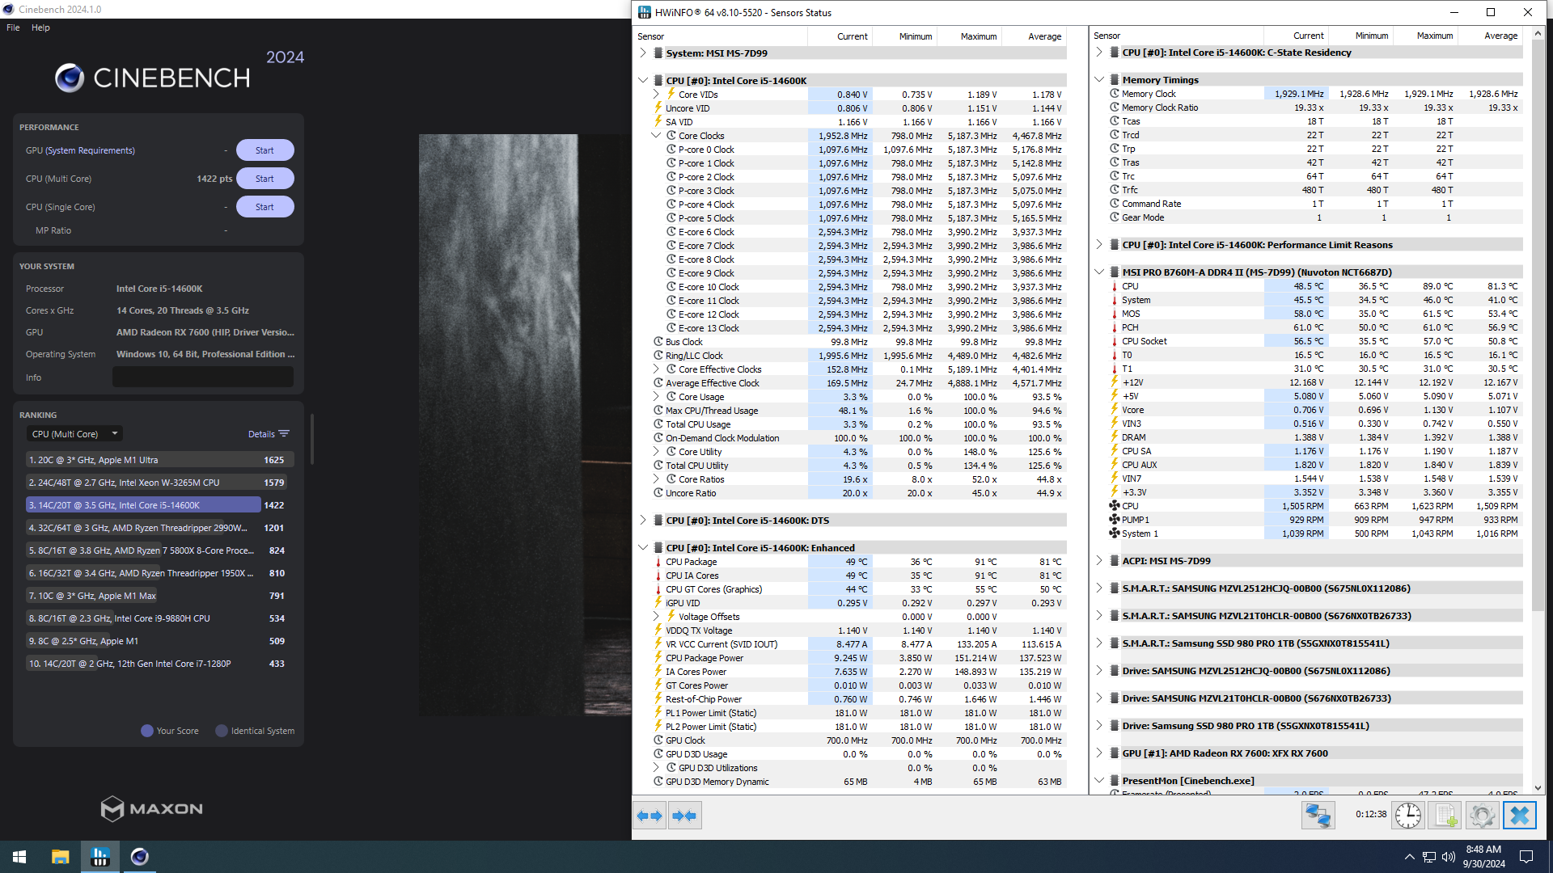Click the expand columns arrows button
Screen dimensions: 1553x873
pos(650,816)
